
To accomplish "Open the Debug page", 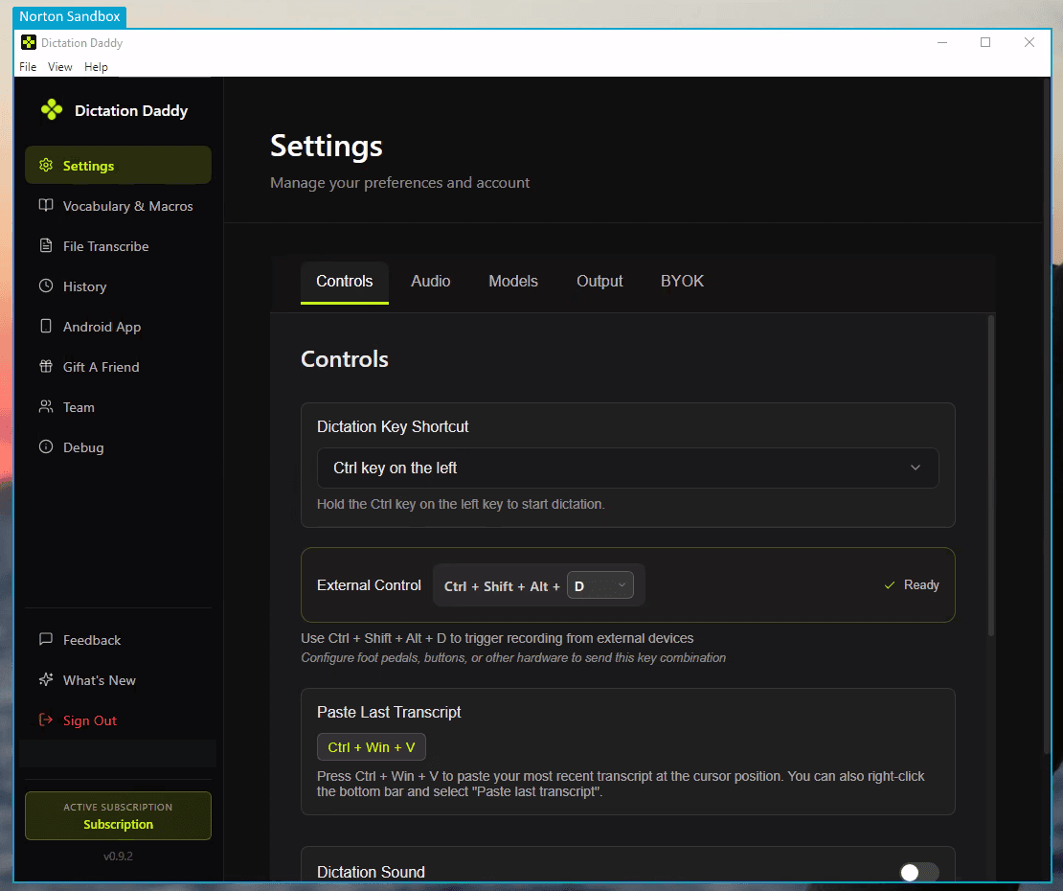I will tap(118, 446).
